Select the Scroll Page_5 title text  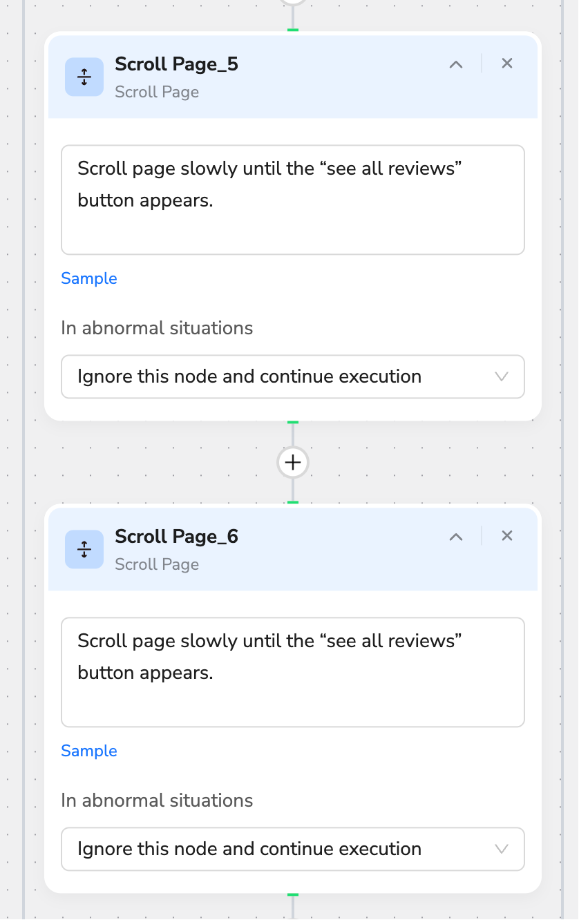coord(177,64)
